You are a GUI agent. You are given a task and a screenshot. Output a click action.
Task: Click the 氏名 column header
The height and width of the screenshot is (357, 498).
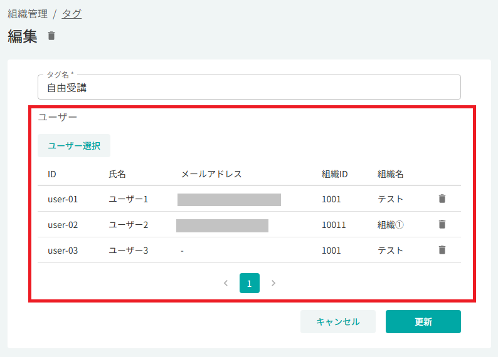117,174
